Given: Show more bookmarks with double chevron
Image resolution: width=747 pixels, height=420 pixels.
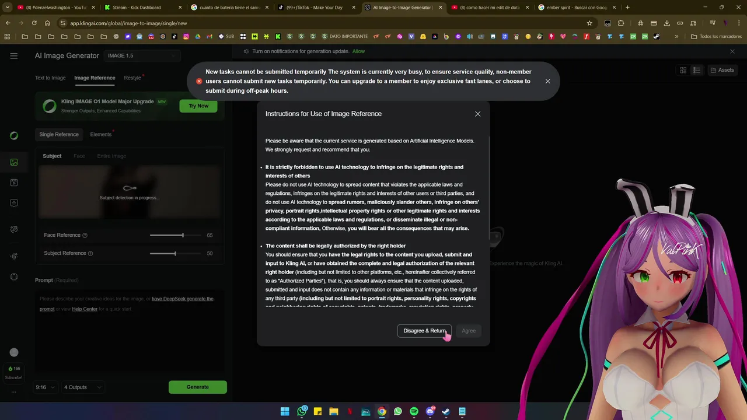Looking at the screenshot, I should point(676,36).
